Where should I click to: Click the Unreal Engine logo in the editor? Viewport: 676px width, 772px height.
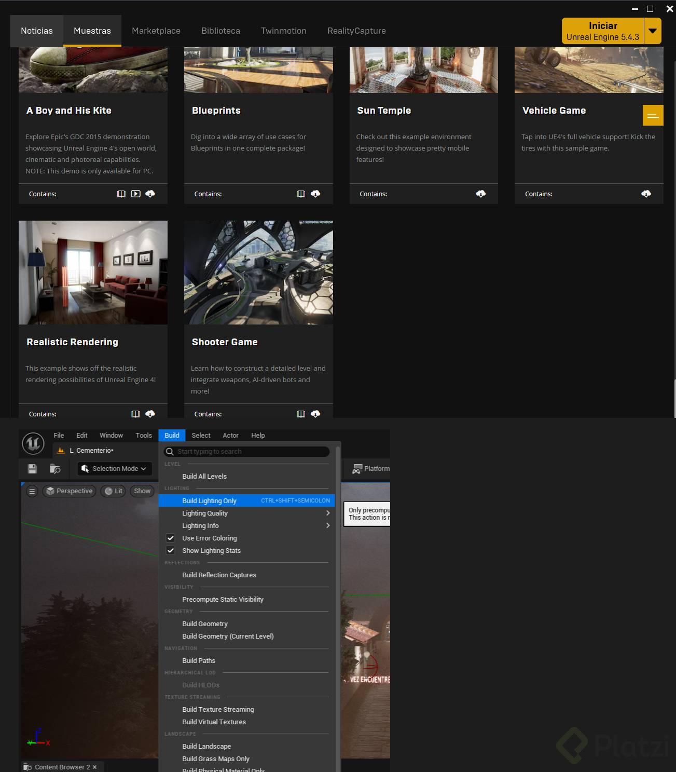[x=33, y=444]
